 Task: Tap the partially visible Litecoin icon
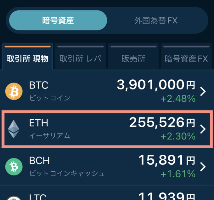coord(14,198)
